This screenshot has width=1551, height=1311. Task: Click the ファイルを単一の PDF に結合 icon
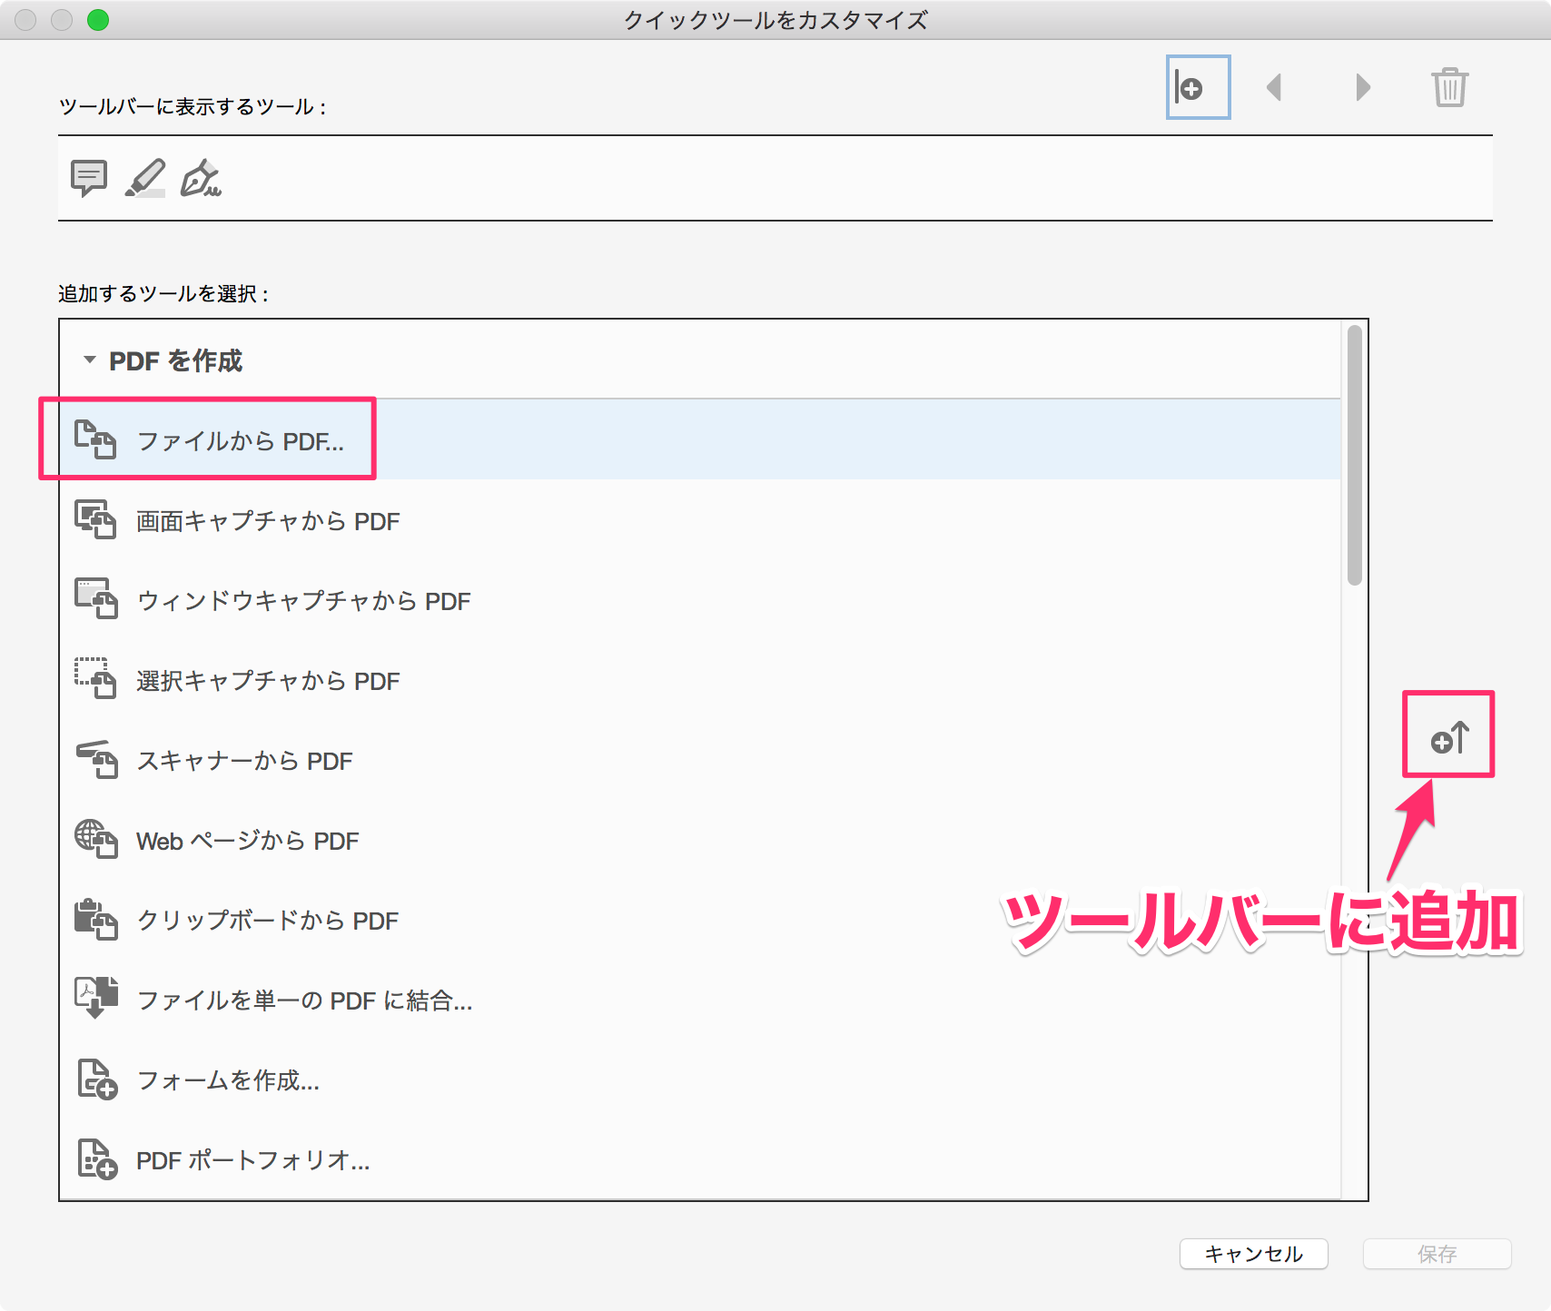click(95, 999)
